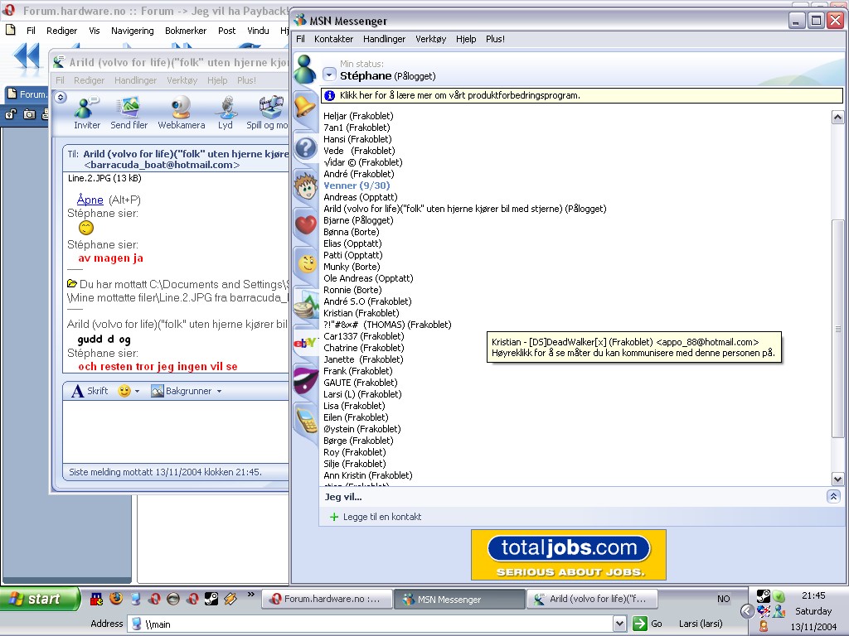Screen dimensions: 849x636
Task: Click the Åpne link for Line.2.JPG
Action: (90, 200)
